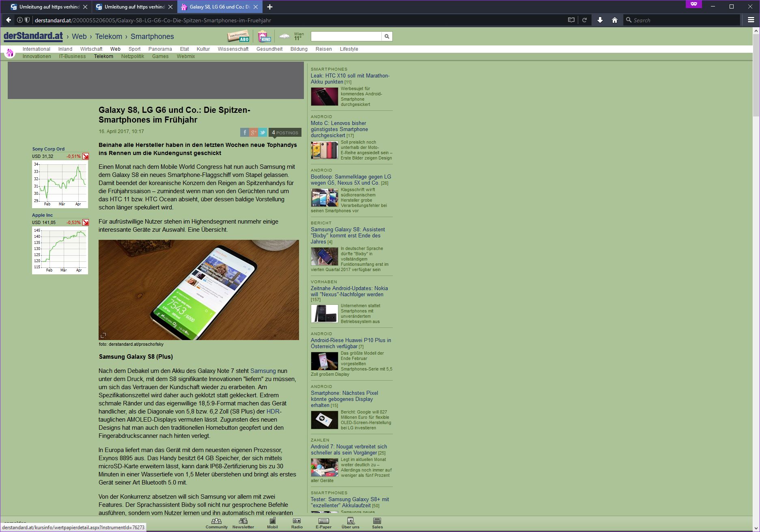Open the Lifestyle menu section
This screenshot has height=532, width=760.
tap(349, 49)
